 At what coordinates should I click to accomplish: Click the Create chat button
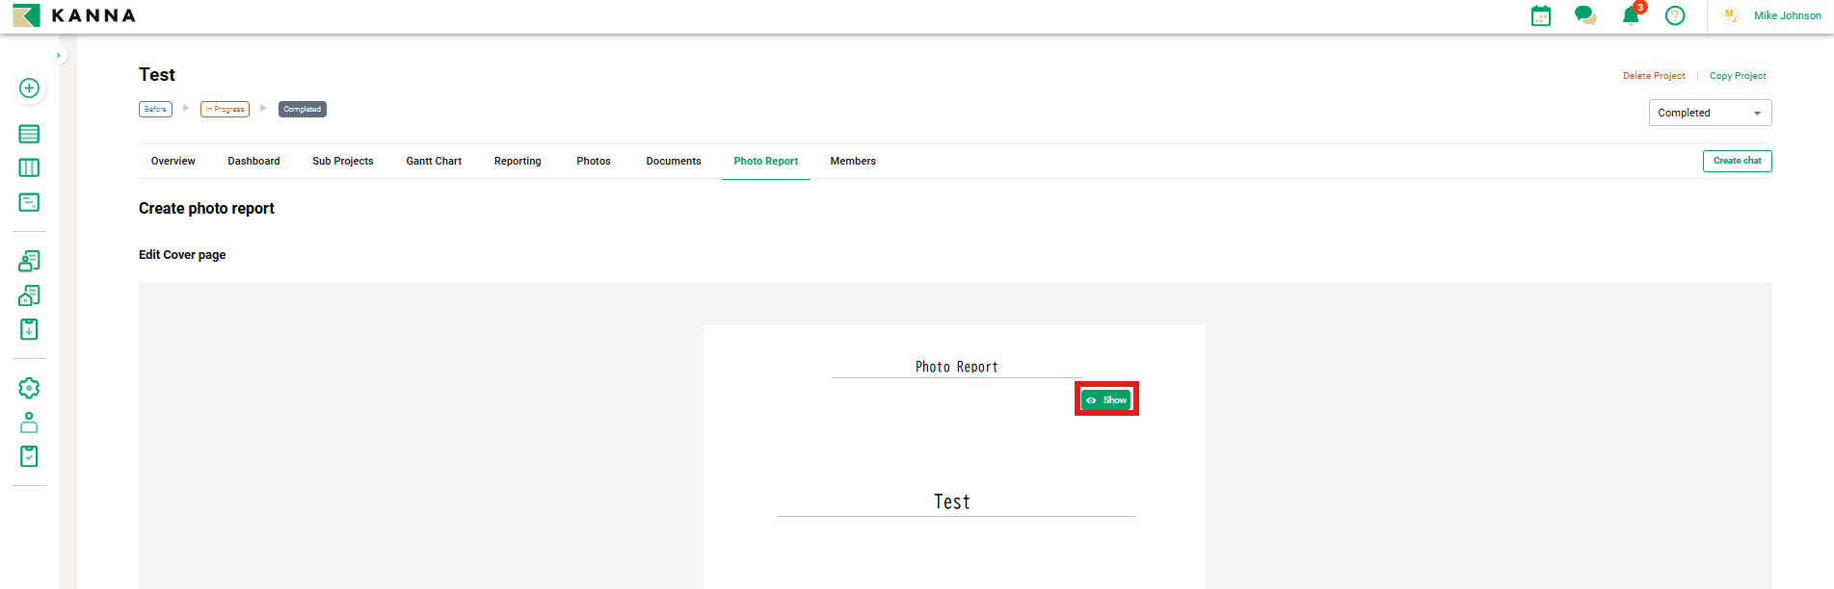coord(1737,161)
